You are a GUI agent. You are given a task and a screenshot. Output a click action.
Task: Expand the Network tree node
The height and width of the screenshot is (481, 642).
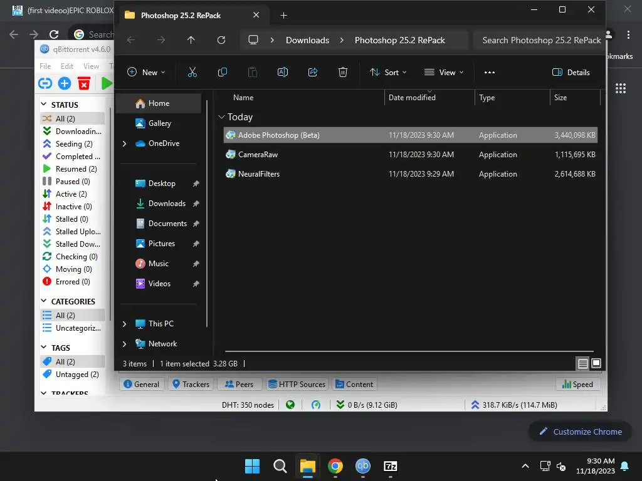pos(125,344)
